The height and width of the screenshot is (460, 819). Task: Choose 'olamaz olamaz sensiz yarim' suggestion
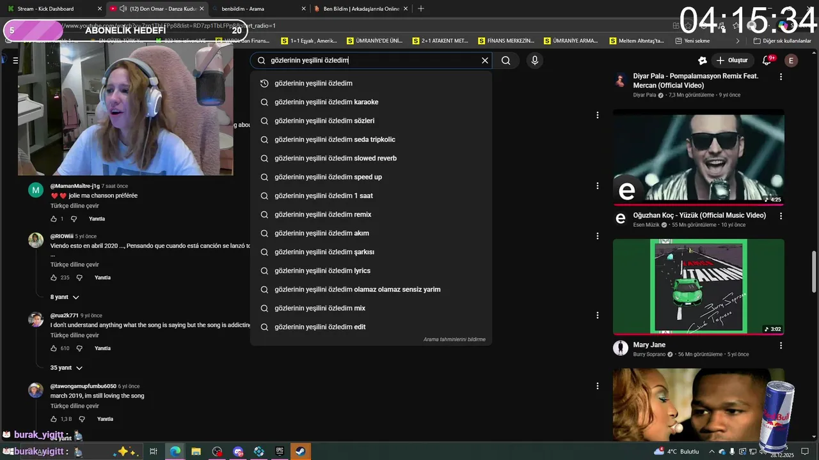pos(371,289)
